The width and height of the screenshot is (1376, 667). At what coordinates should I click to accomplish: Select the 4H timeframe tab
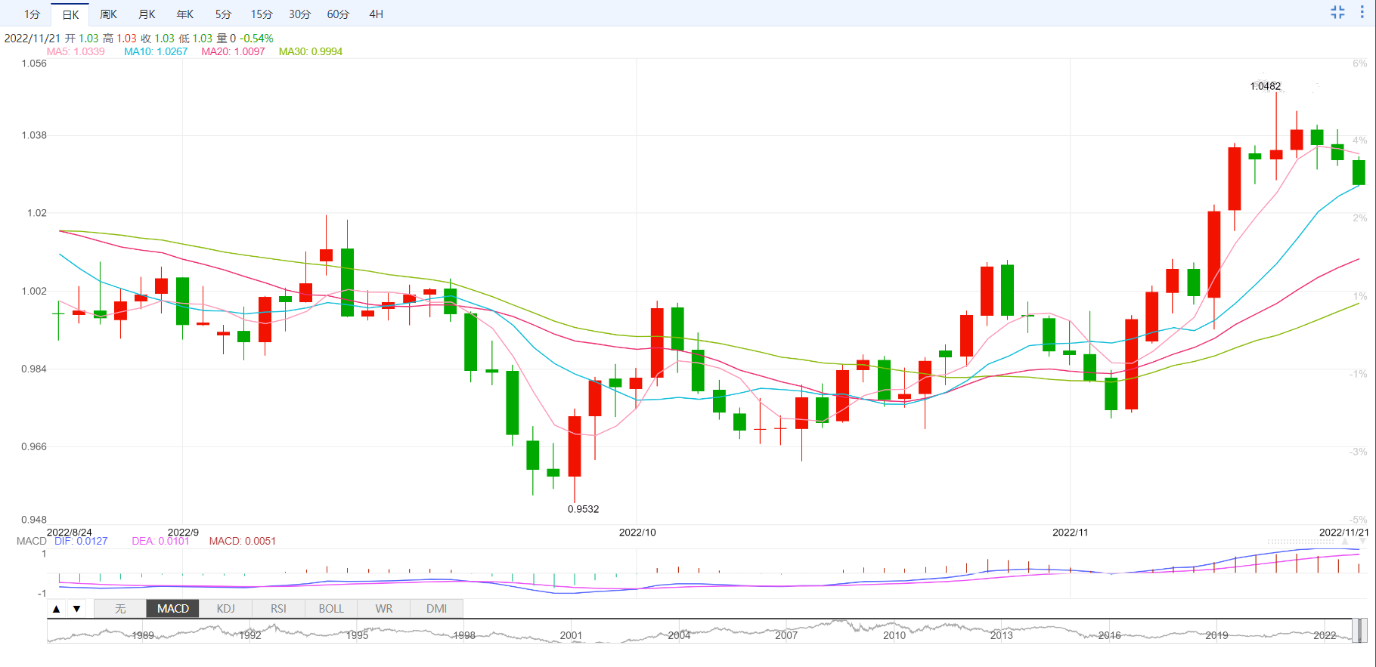(x=376, y=14)
